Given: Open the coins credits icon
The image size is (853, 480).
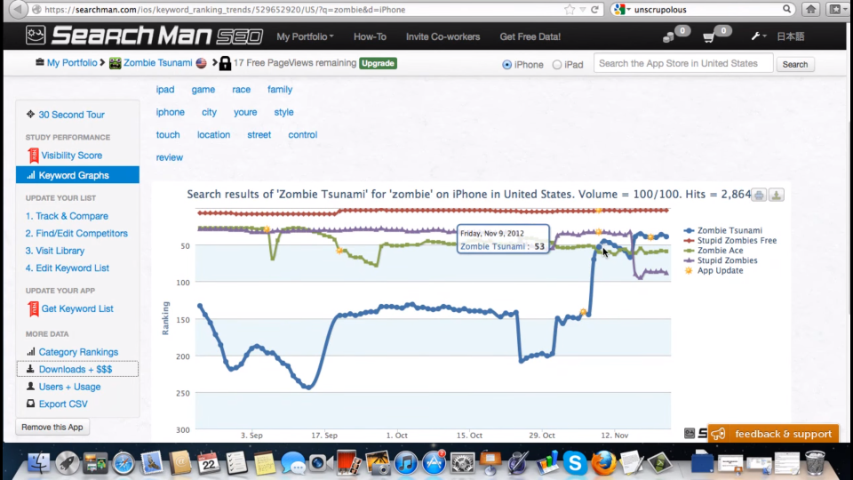Looking at the screenshot, I should pyautogui.click(x=668, y=37).
